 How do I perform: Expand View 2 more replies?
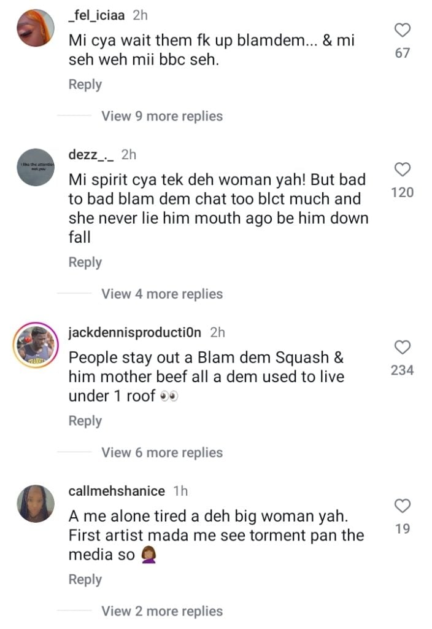pos(162,611)
